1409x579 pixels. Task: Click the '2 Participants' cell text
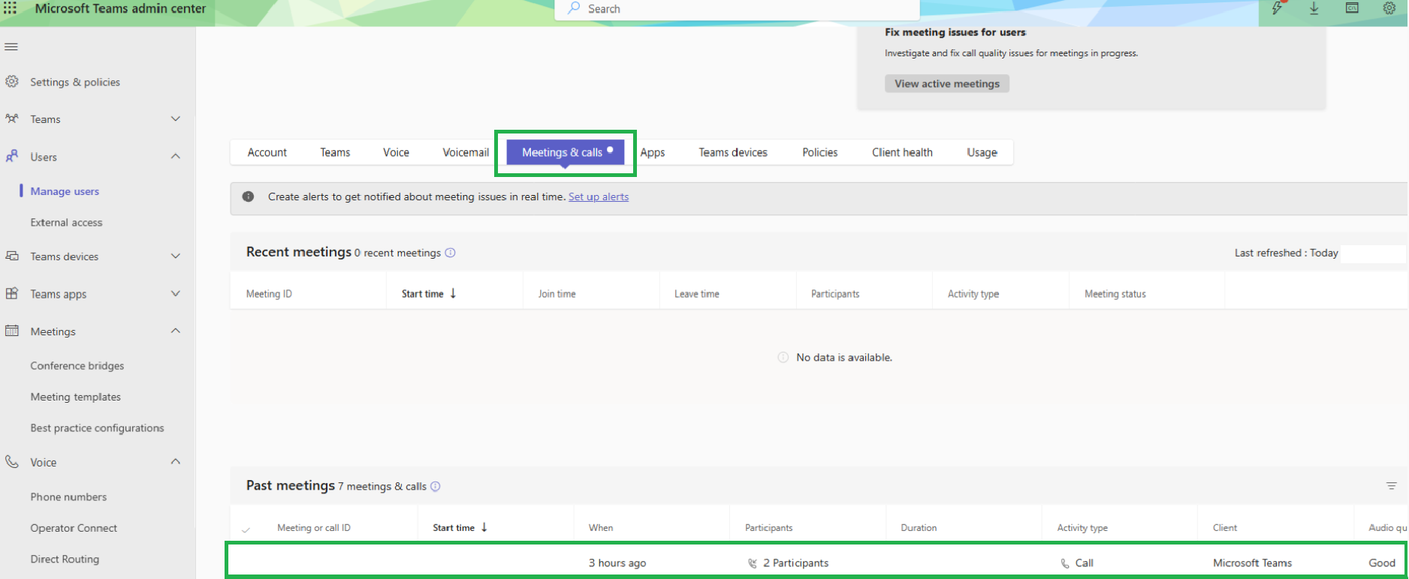point(795,563)
